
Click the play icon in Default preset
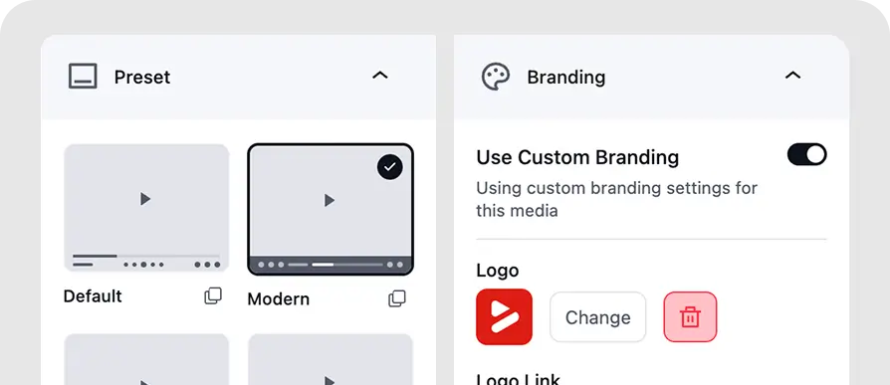coord(145,198)
